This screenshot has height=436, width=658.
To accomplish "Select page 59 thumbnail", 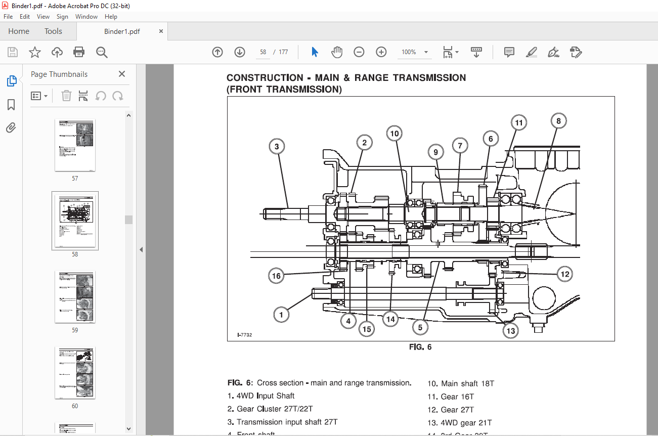I will 75,297.
